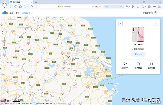Open the browser hamburger menu
Image resolution: width=163 pixels, height=105 pixels.
(159, 7)
